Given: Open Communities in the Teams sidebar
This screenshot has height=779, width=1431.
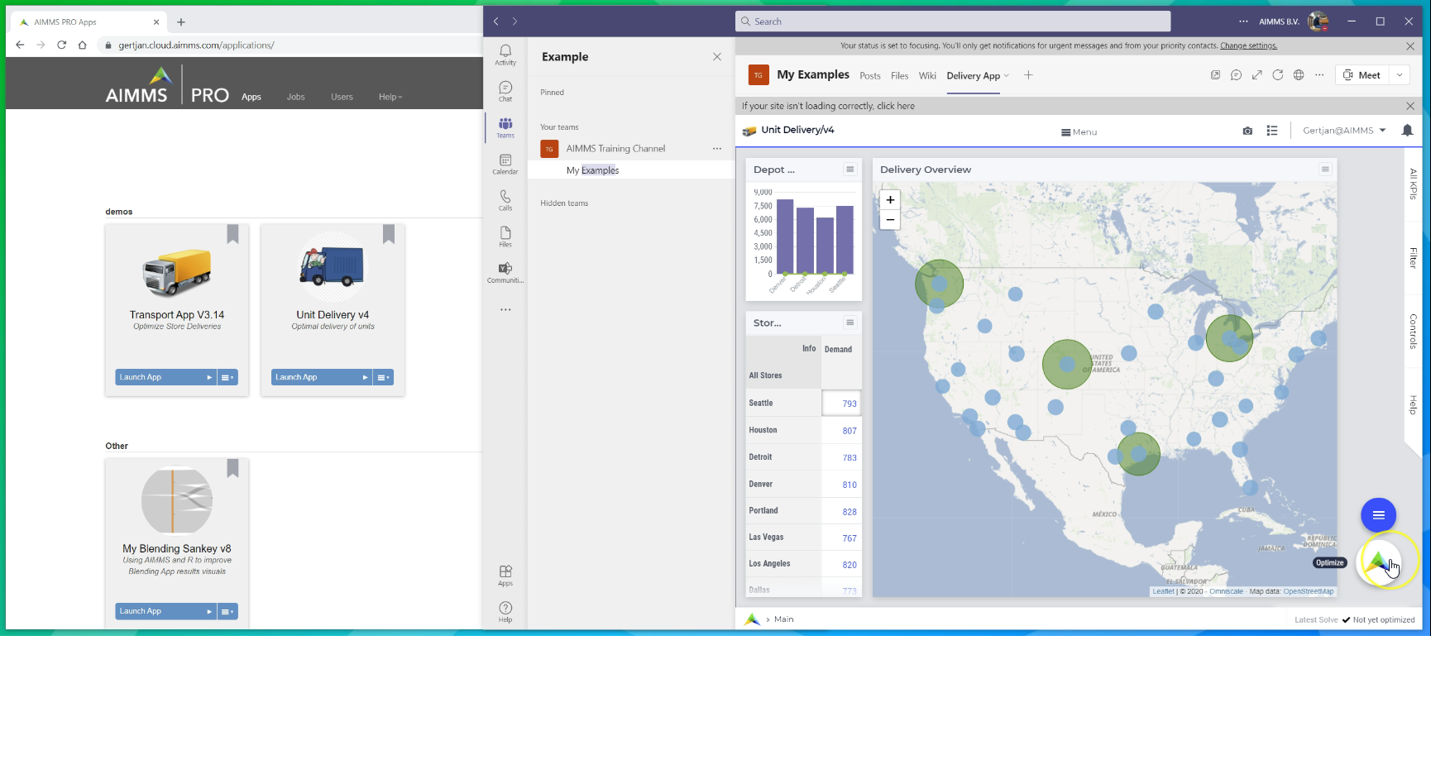Looking at the screenshot, I should click(x=505, y=273).
